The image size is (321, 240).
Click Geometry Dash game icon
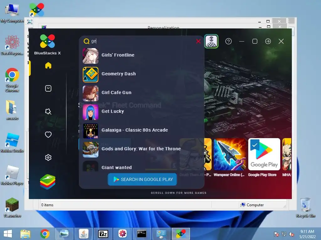click(91, 74)
